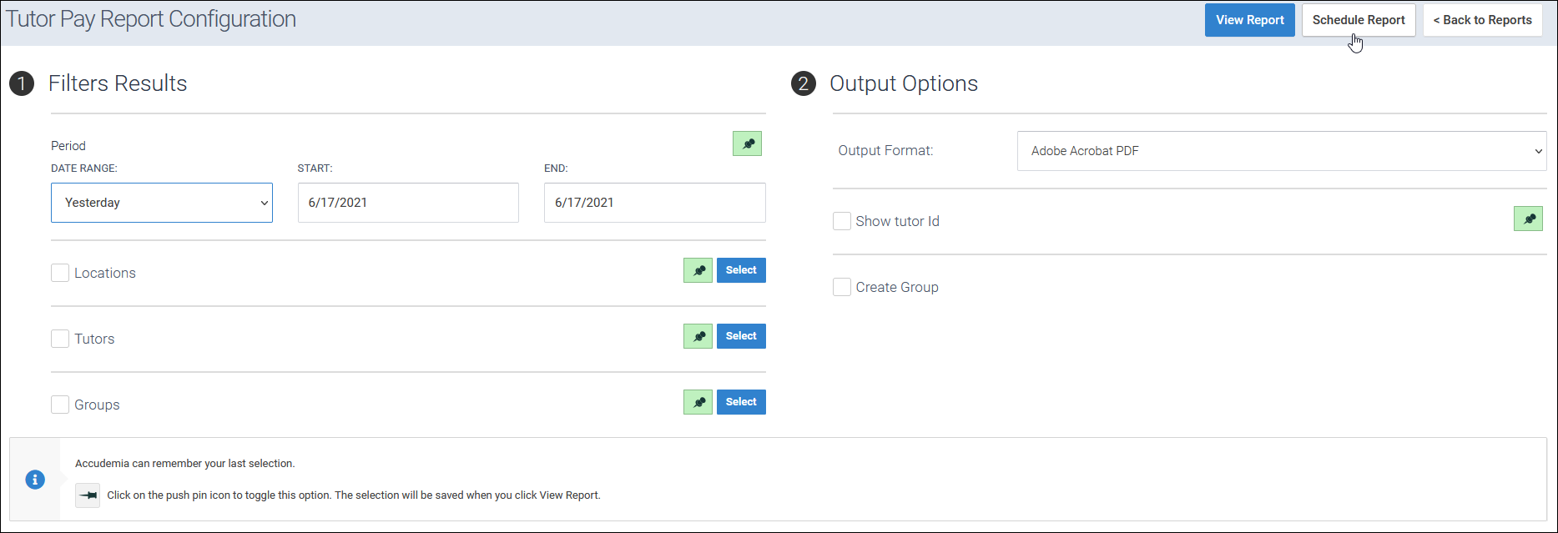Viewport: 1558px width, 533px height.
Task: Toggle the Locations push pin icon
Action: coord(698,270)
